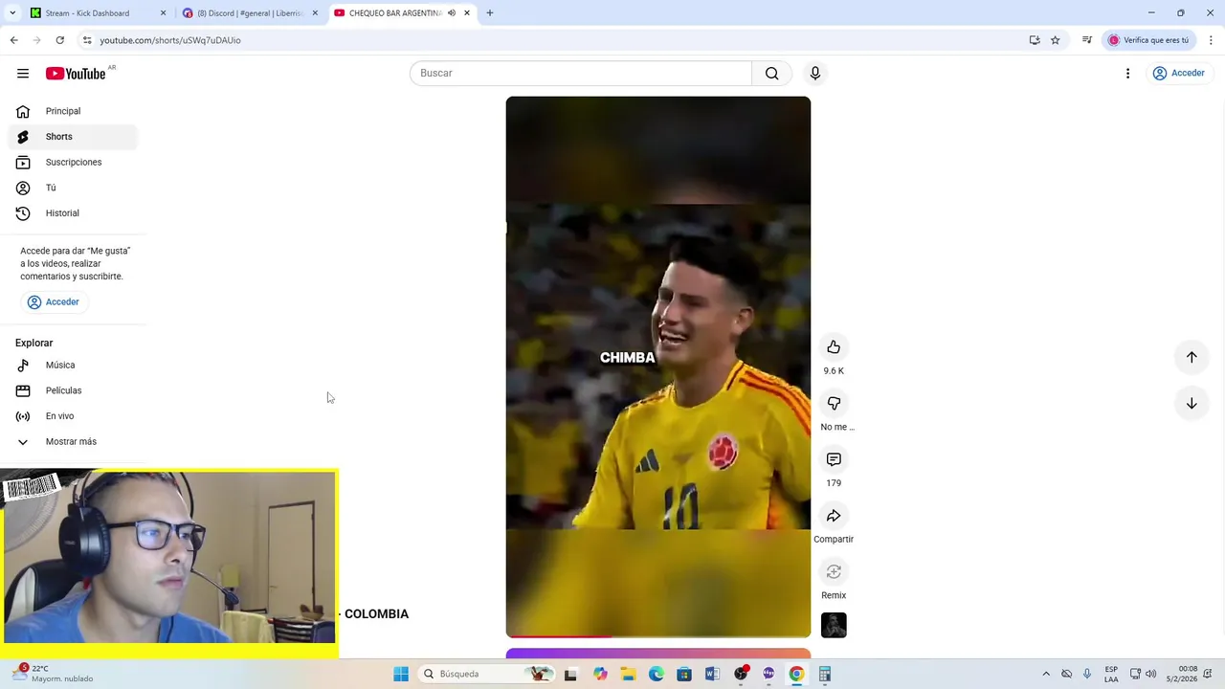Open the Calculator from the taskbar
This screenshot has width=1225, height=689.
[825, 674]
